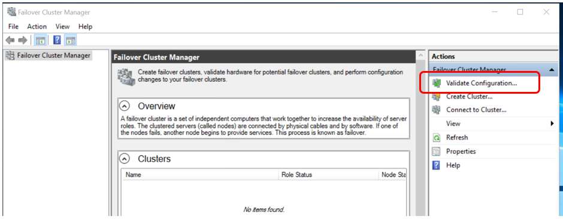Click the Validate Configuration icon in Actions
This screenshot has width=563, height=219.
click(x=437, y=83)
